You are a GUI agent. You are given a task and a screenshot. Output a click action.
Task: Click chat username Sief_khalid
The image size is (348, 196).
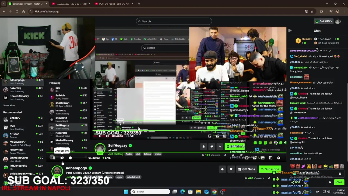300,56
